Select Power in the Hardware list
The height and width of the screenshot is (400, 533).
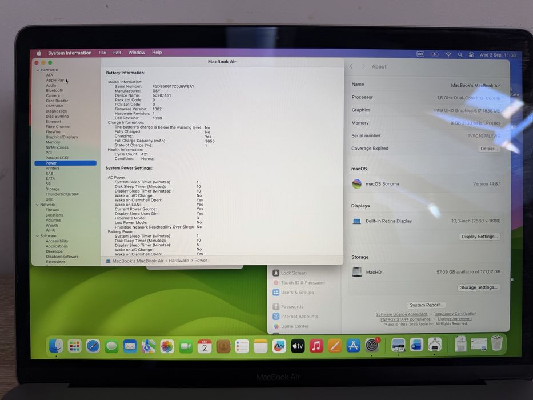pyautogui.click(x=65, y=163)
